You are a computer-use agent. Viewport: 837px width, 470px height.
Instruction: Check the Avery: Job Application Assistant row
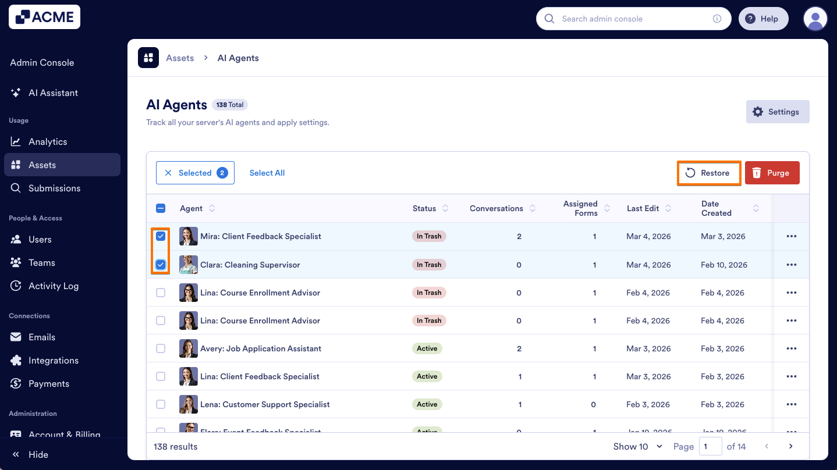(161, 348)
